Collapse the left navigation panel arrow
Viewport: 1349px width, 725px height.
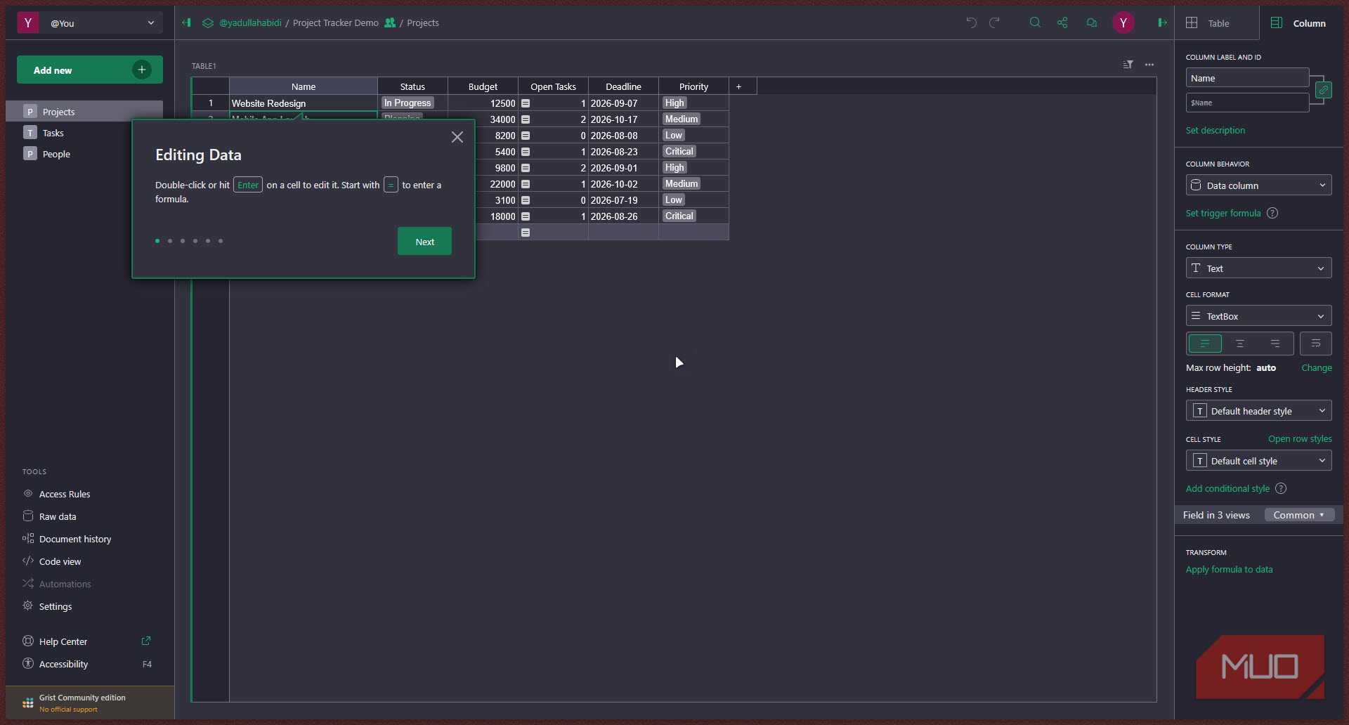pos(186,22)
